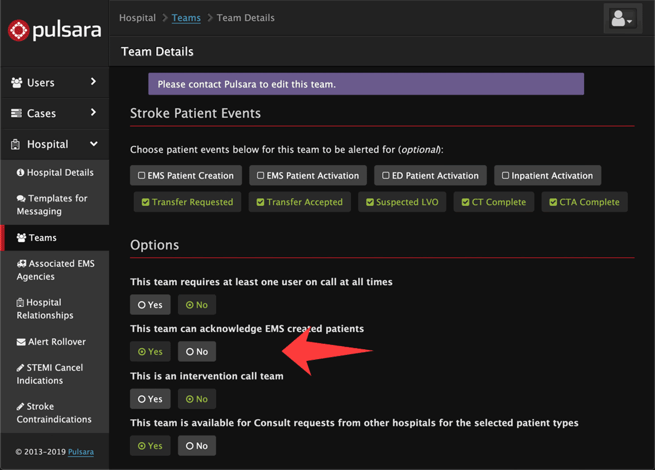Select No for acknowledging EMS created patients
This screenshot has width=655, height=470.
click(196, 352)
